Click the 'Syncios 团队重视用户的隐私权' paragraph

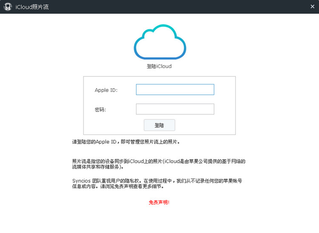[157, 183]
